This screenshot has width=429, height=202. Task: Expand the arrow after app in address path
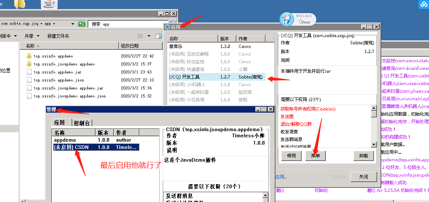click(x=54, y=24)
